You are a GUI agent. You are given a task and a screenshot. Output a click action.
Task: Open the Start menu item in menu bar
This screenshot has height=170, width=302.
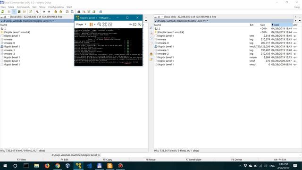(x=69, y=7)
